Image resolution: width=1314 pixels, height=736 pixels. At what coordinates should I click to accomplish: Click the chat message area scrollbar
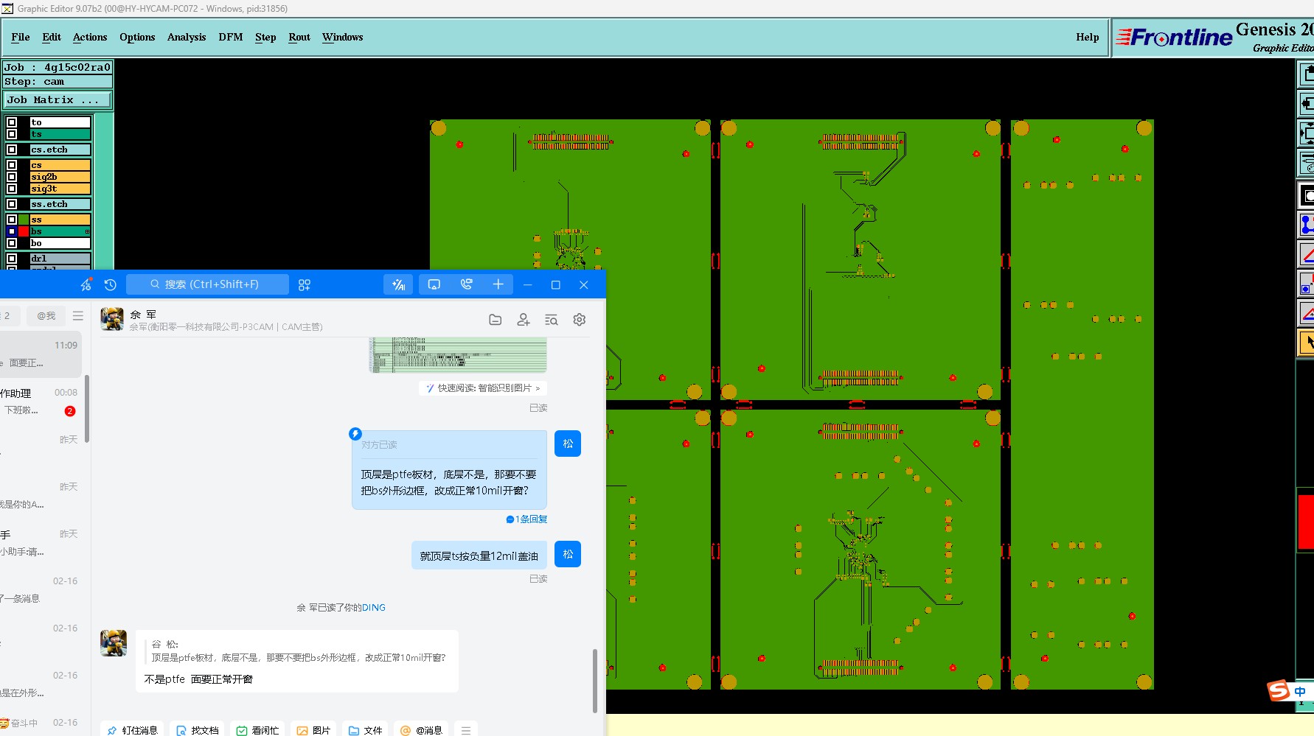click(x=595, y=681)
